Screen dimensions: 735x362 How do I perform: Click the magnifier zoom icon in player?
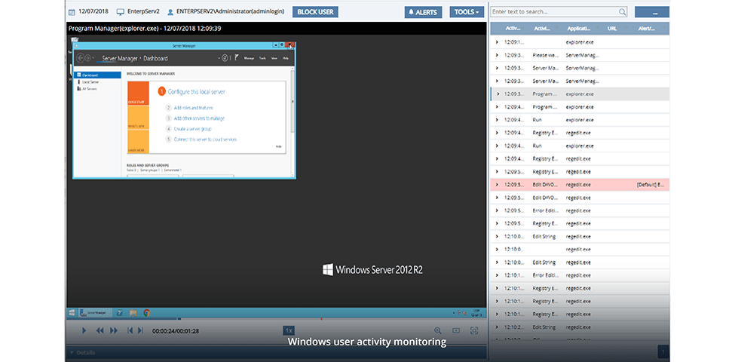(x=437, y=330)
